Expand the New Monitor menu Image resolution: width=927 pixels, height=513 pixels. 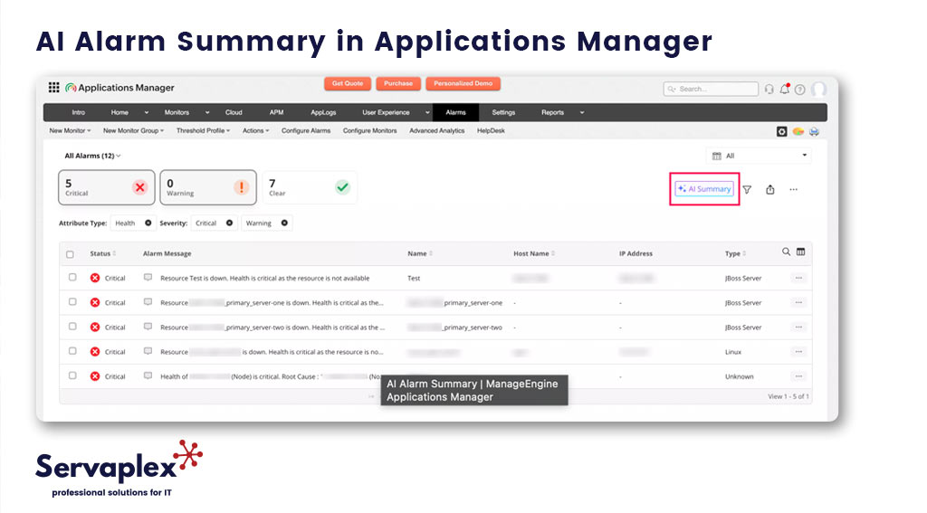pyautogui.click(x=70, y=130)
